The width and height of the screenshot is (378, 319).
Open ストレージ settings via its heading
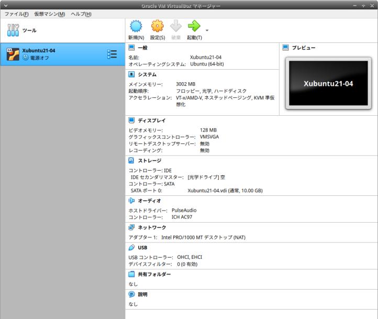149,161
